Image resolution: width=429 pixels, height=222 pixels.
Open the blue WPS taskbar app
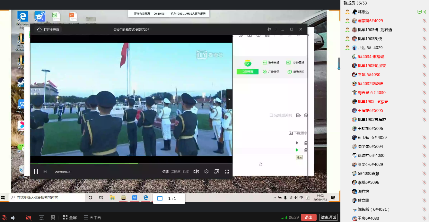tap(135, 198)
